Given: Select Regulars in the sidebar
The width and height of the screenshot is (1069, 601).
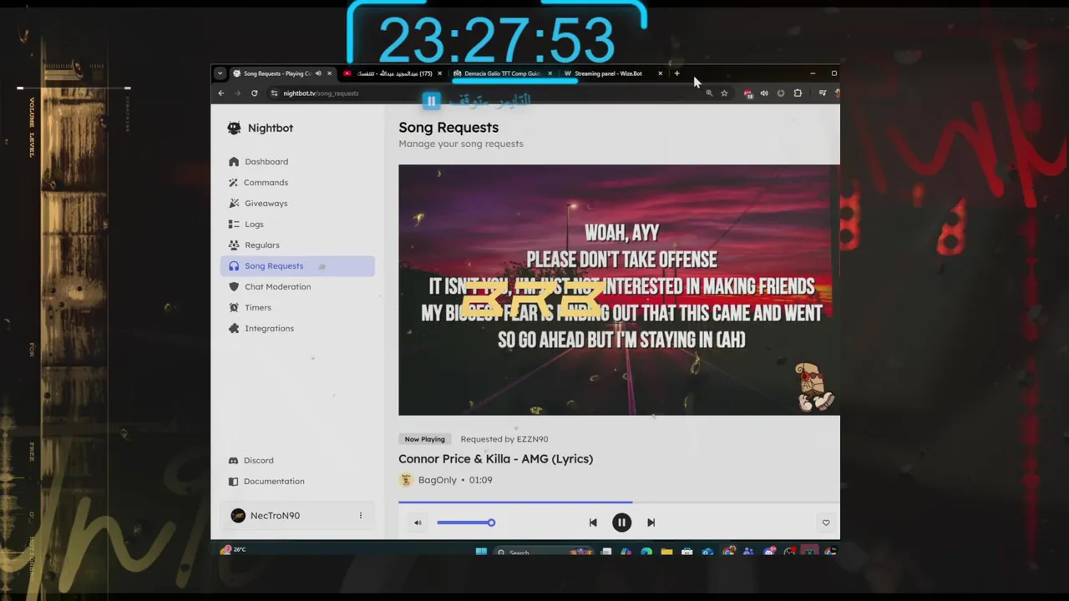Looking at the screenshot, I should (297, 245).
